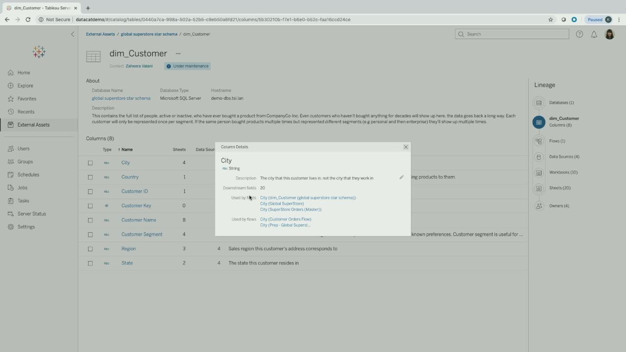Open the Customer ID column link
626x352 pixels.
click(134, 191)
